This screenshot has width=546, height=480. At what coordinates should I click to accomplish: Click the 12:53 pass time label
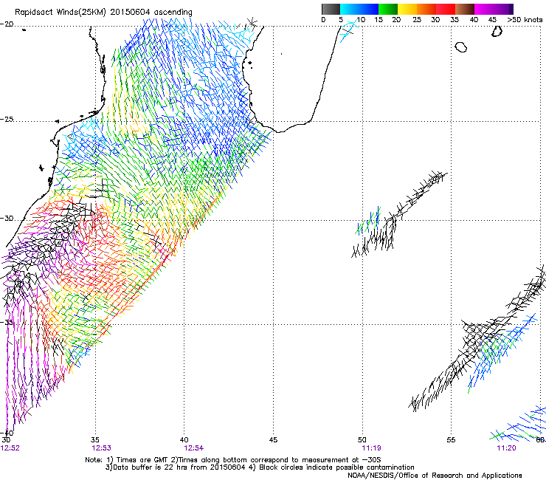101,448
